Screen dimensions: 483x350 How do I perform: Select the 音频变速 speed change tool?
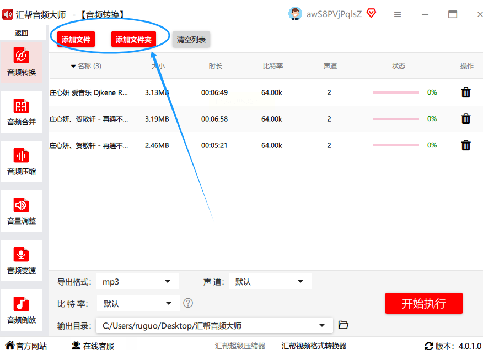coord(22,260)
